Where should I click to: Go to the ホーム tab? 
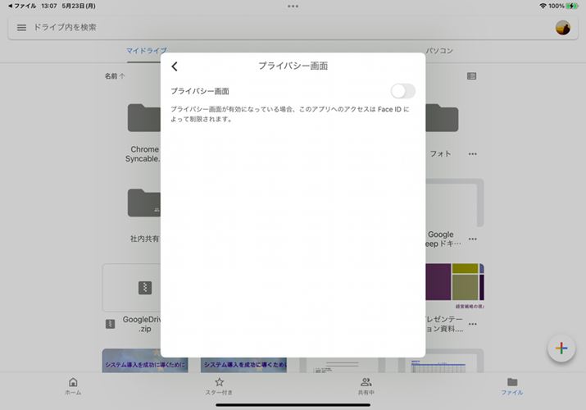coord(73,386)
